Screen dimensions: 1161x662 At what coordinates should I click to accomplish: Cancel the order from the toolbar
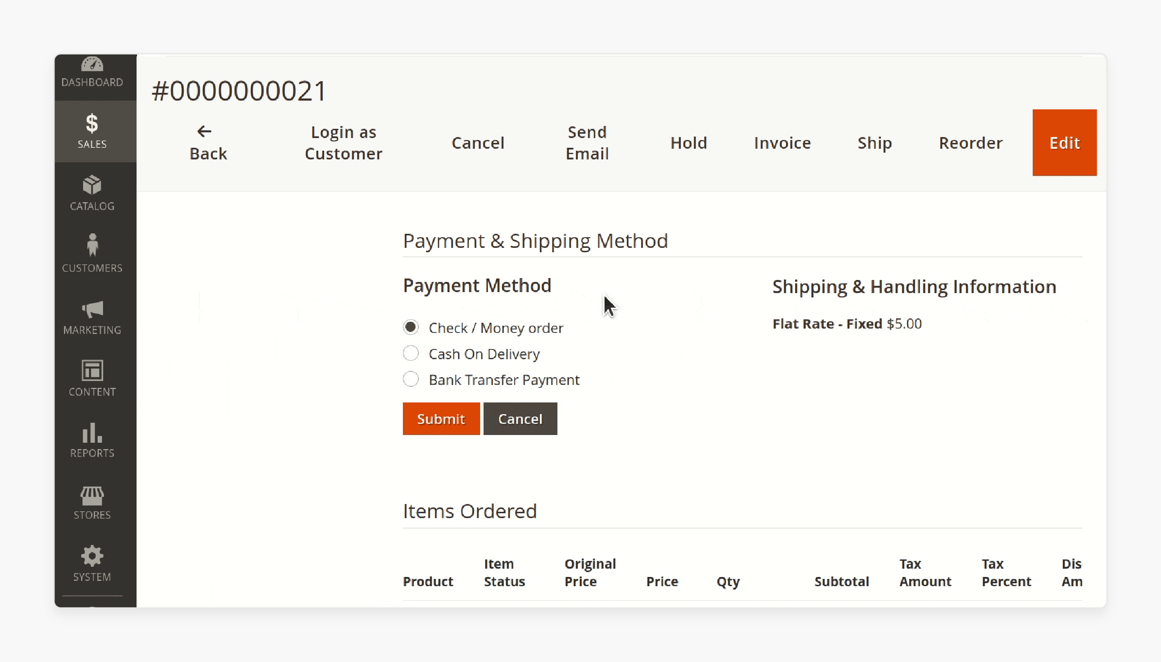(478, 143)
